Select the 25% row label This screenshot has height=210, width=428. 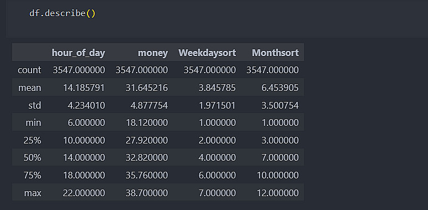point(33,140)
